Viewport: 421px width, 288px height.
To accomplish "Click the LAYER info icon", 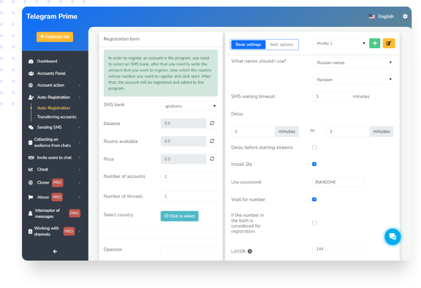I will (250, 252).
